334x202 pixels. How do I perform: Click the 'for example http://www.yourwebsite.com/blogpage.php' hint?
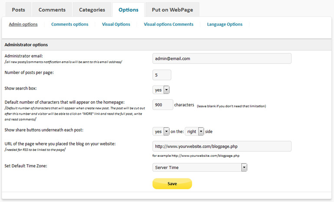[196, 156]
